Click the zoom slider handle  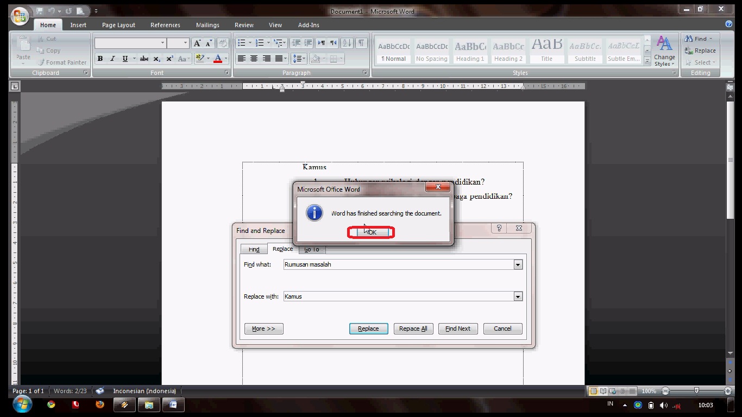696,391
